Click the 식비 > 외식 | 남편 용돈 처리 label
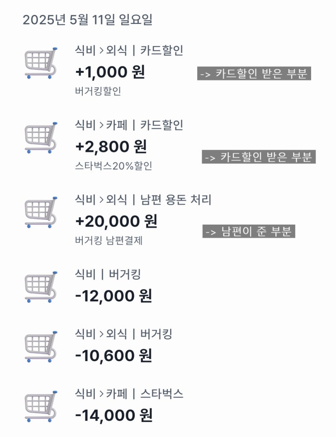This screenshot has width=336, height=437. tap(143, 199)
